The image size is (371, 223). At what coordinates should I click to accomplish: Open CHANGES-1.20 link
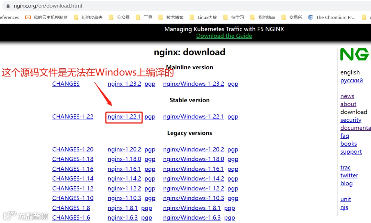pyautogui.click(x=73, y=150)
